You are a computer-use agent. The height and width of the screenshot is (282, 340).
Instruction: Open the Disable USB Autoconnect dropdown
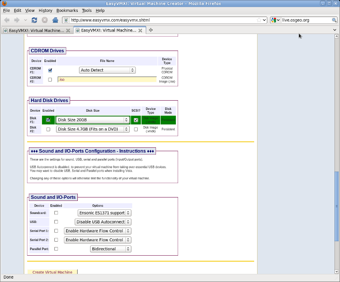pos(103,222)
